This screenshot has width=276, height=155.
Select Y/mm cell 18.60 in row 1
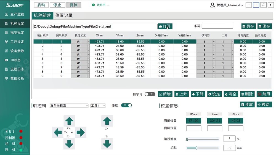(120, 42)
